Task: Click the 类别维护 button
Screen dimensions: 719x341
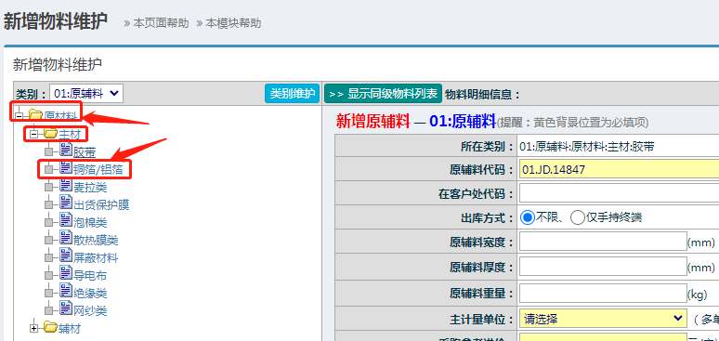Action: (x=292, y=94)
